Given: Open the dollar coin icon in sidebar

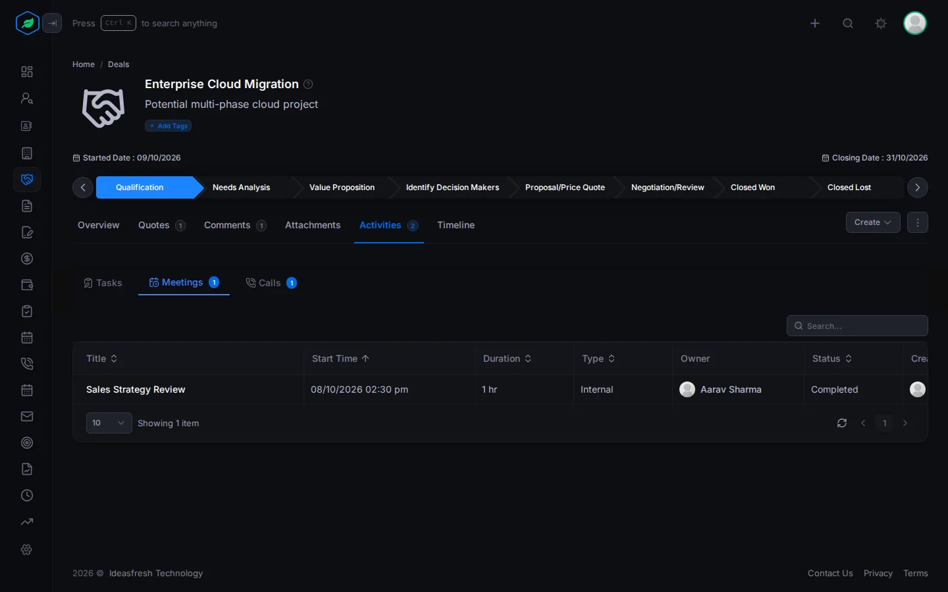Looking at the screenshot, I should [27, 259].
